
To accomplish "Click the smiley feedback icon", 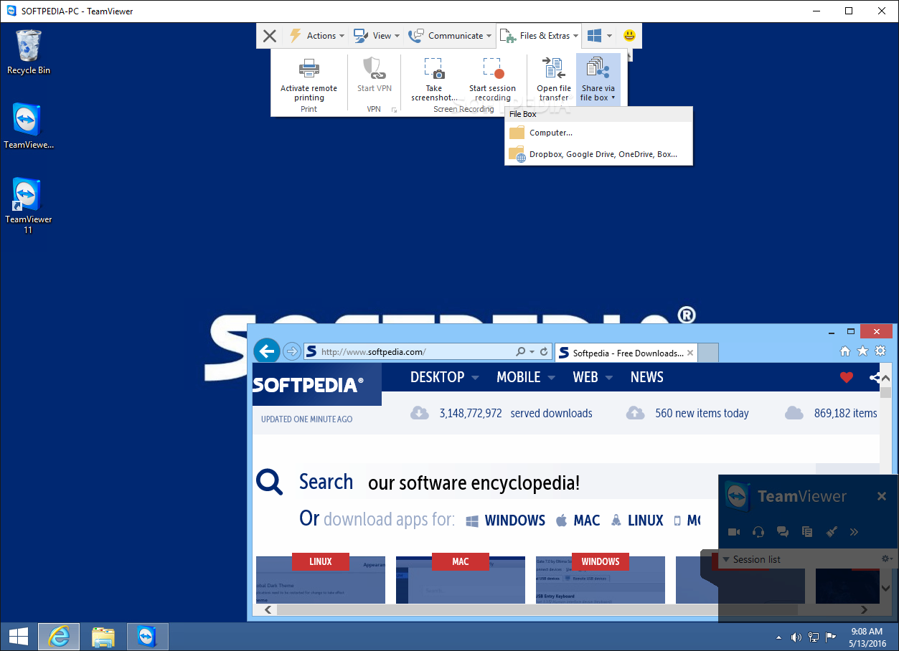I will point(629,35).
